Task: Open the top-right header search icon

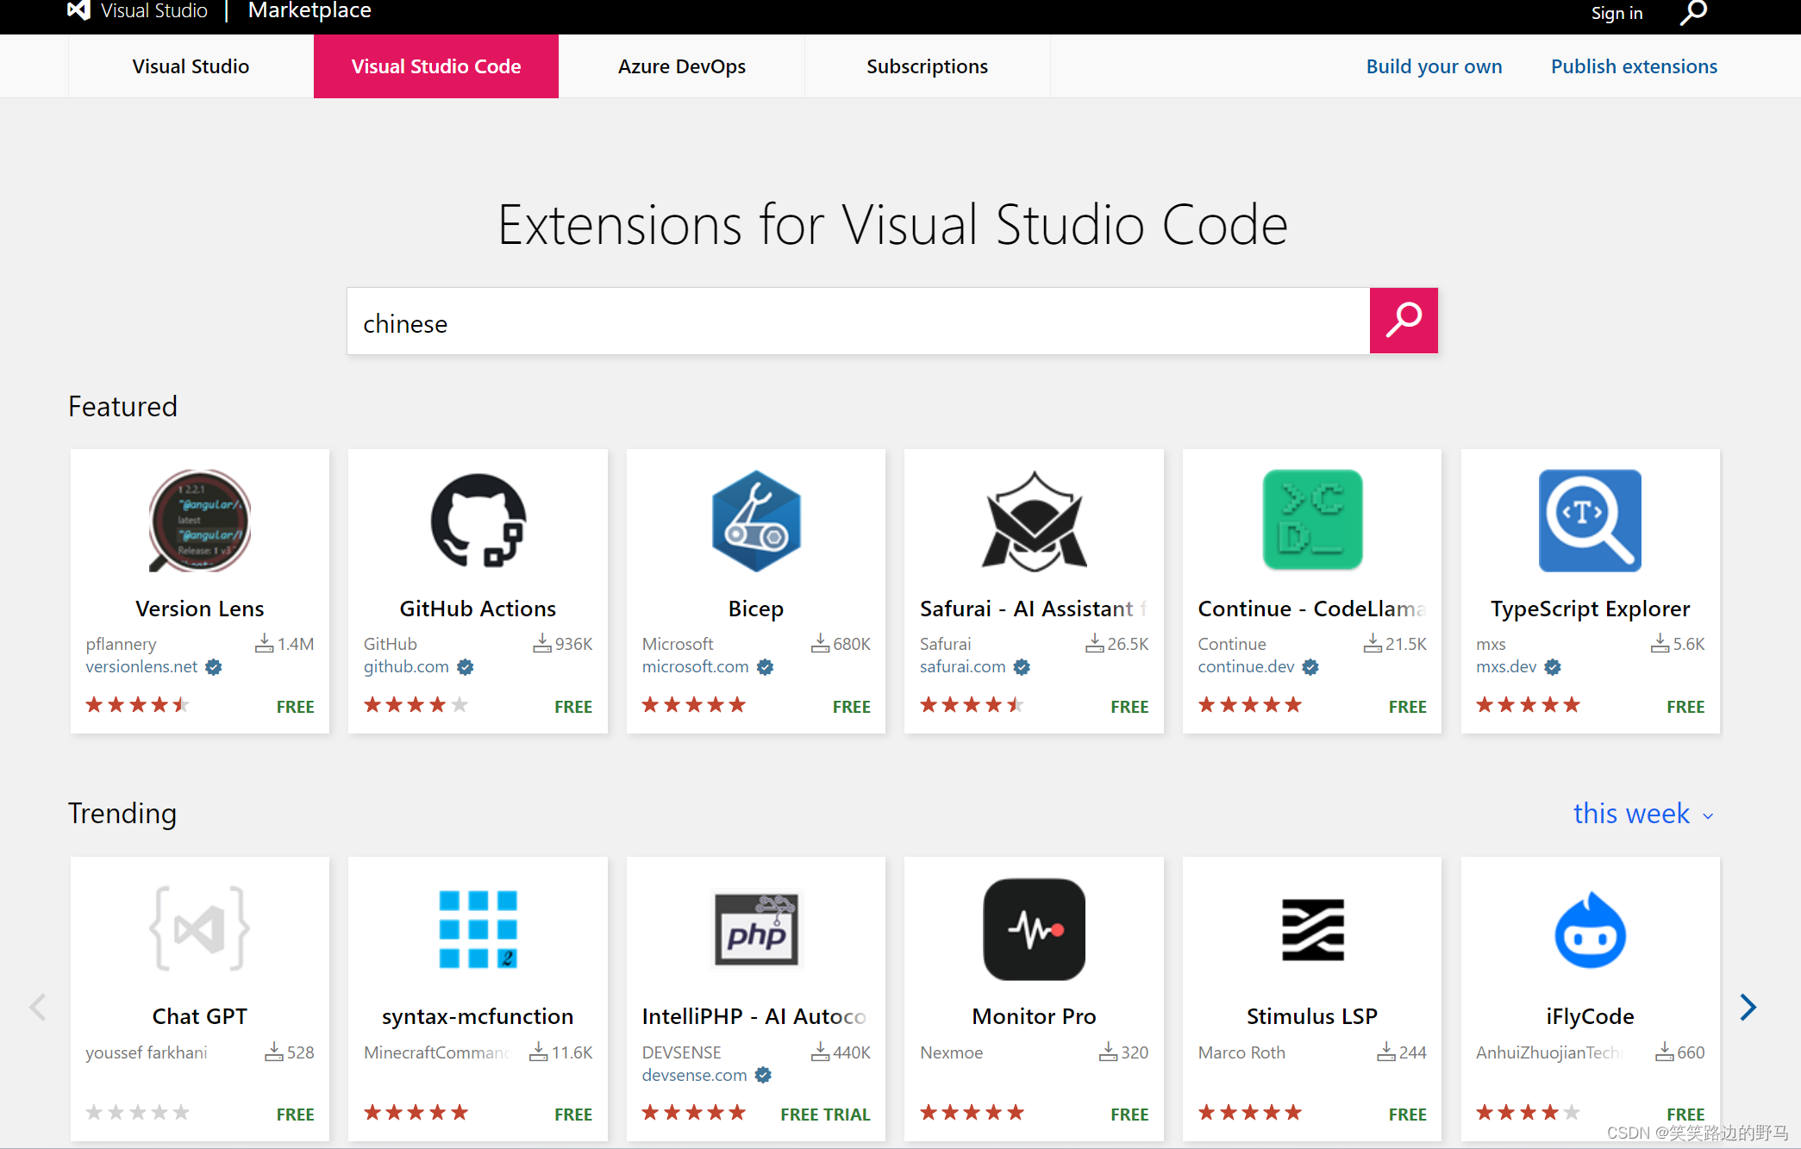Action: [1692, 13]
